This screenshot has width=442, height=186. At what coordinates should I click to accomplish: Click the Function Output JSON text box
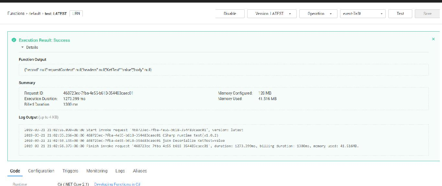(223, 70)
